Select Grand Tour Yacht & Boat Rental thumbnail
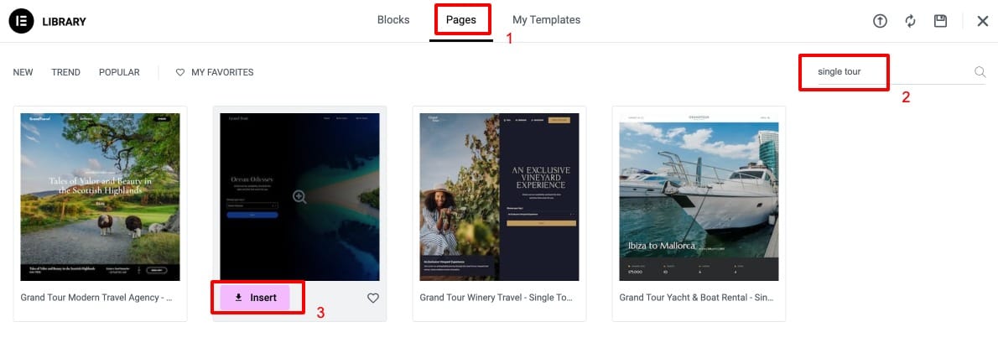 click(699, 197)
